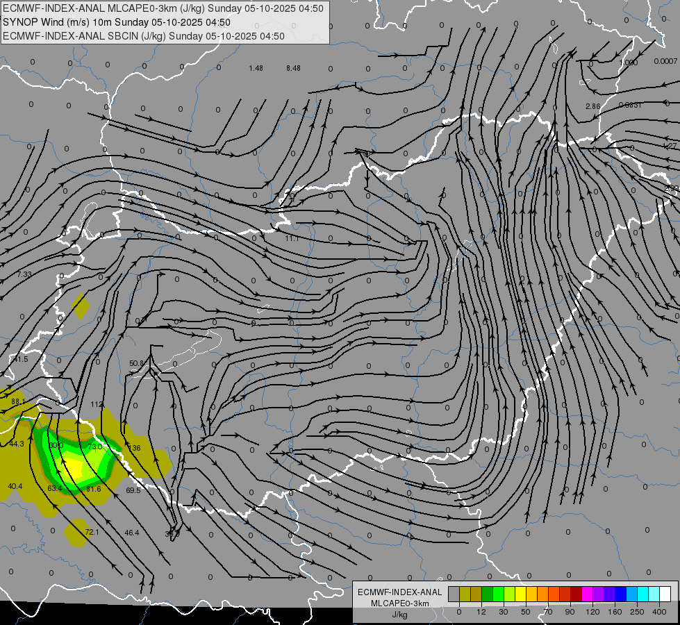Click the map value 63.4

click(x=55, y=488)
